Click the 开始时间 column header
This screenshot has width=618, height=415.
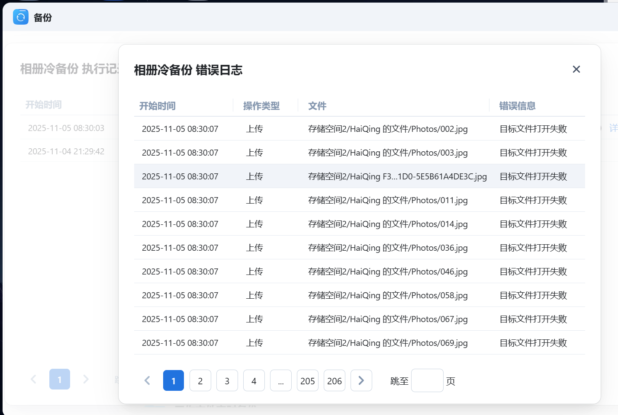pyautogui.click(x=158, y=105)
